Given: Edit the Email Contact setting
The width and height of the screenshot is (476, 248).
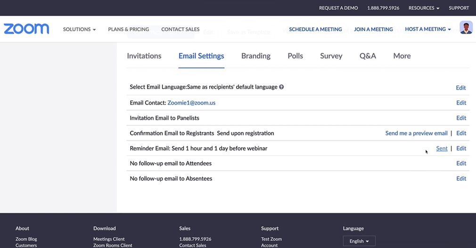Looking at the screenshot, I should click(461, 103).
